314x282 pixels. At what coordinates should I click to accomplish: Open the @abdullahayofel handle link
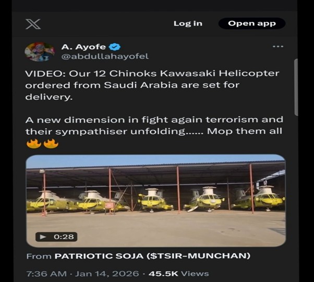point(105,56)
